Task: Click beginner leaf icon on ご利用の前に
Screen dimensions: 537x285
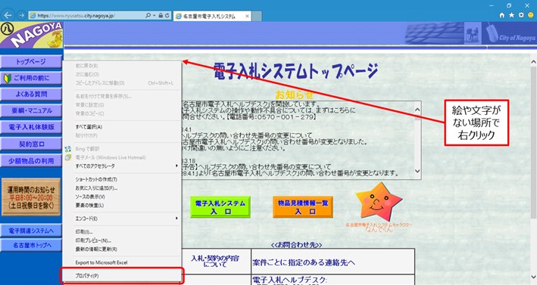Action: [x=7, y=79]
